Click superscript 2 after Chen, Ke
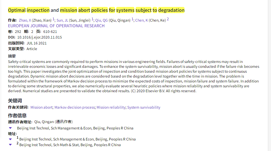The image size is (271, 151). click(x=168, y=19)
